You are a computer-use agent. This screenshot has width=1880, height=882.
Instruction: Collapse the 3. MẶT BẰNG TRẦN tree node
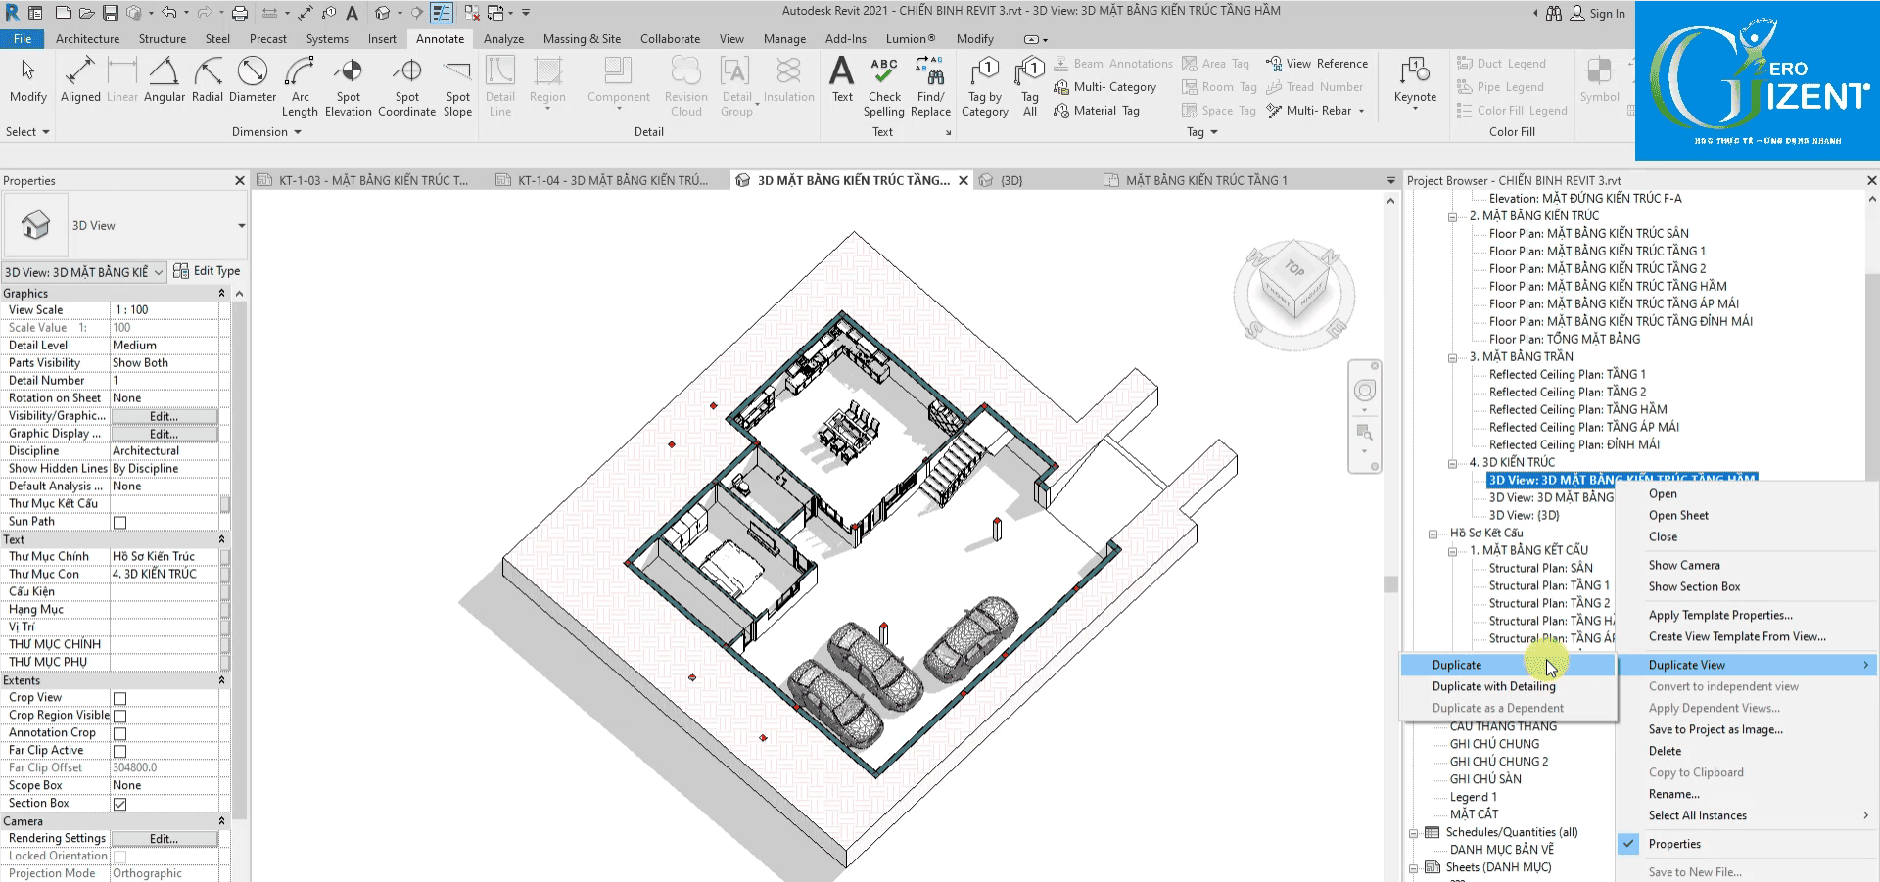[x=1453, y=357]
